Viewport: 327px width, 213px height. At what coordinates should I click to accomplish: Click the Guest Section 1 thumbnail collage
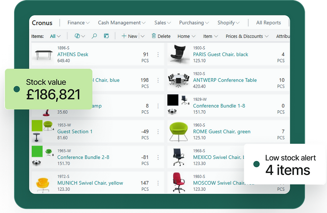click(43, 131)
